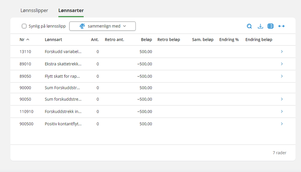Click the −500,00 amount in row 89010

[x=144, y=64]
